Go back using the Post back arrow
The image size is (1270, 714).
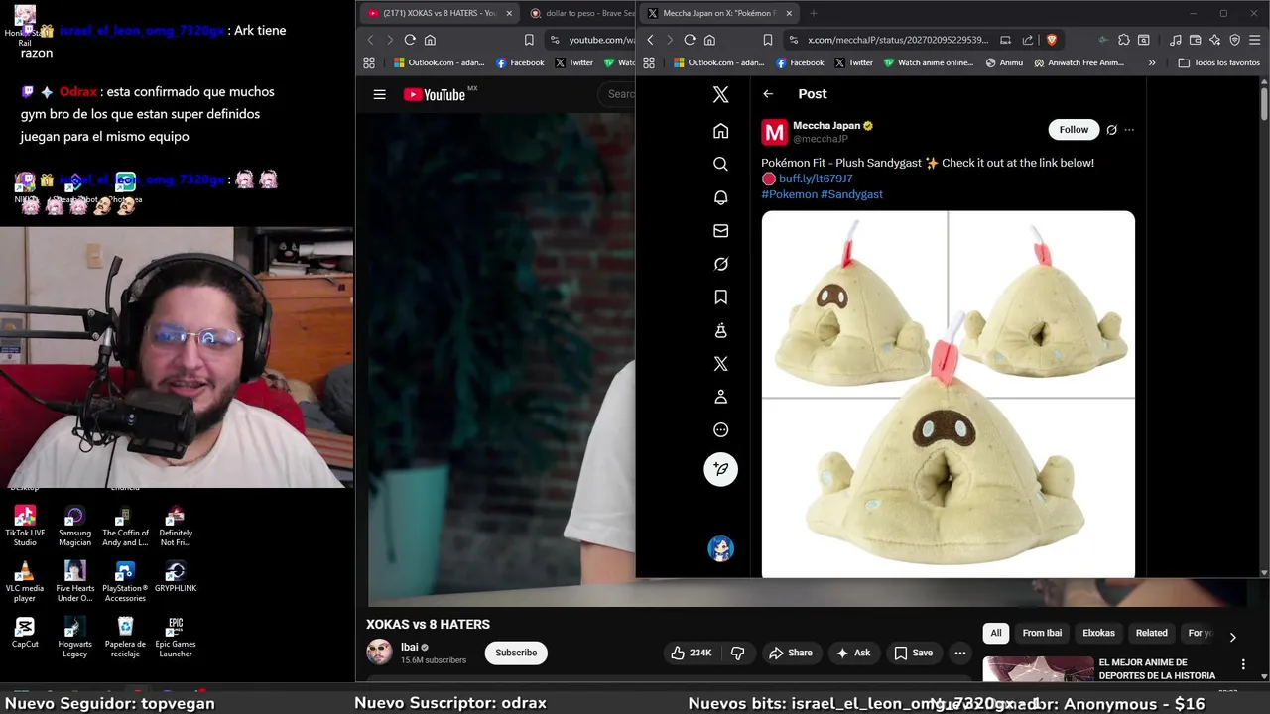[768, 94]
